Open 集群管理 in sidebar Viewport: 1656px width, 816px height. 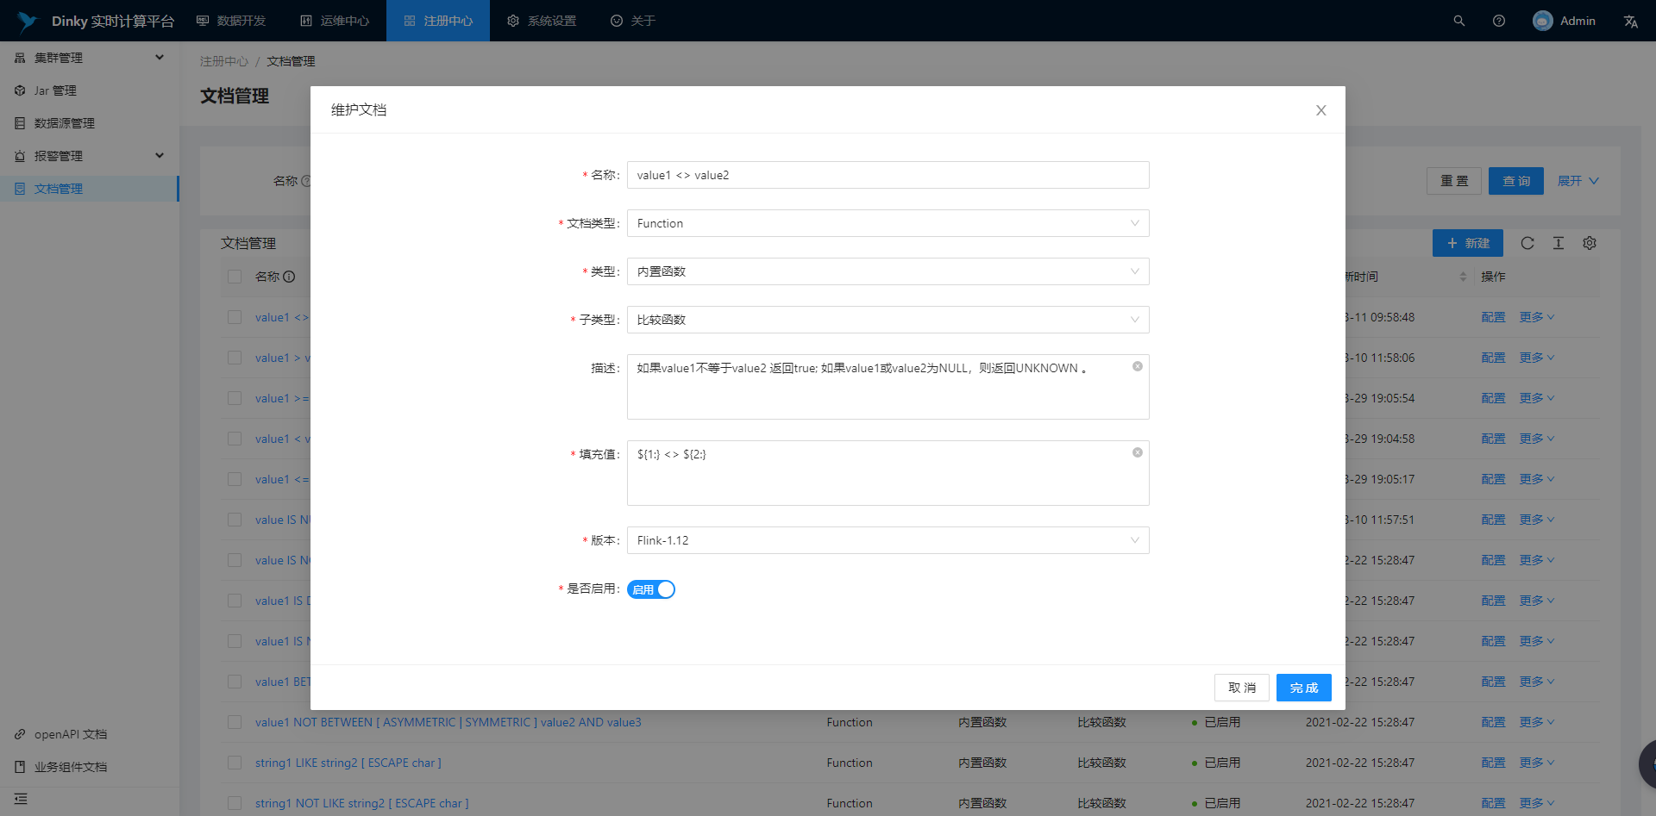click(x=90, y=58)
